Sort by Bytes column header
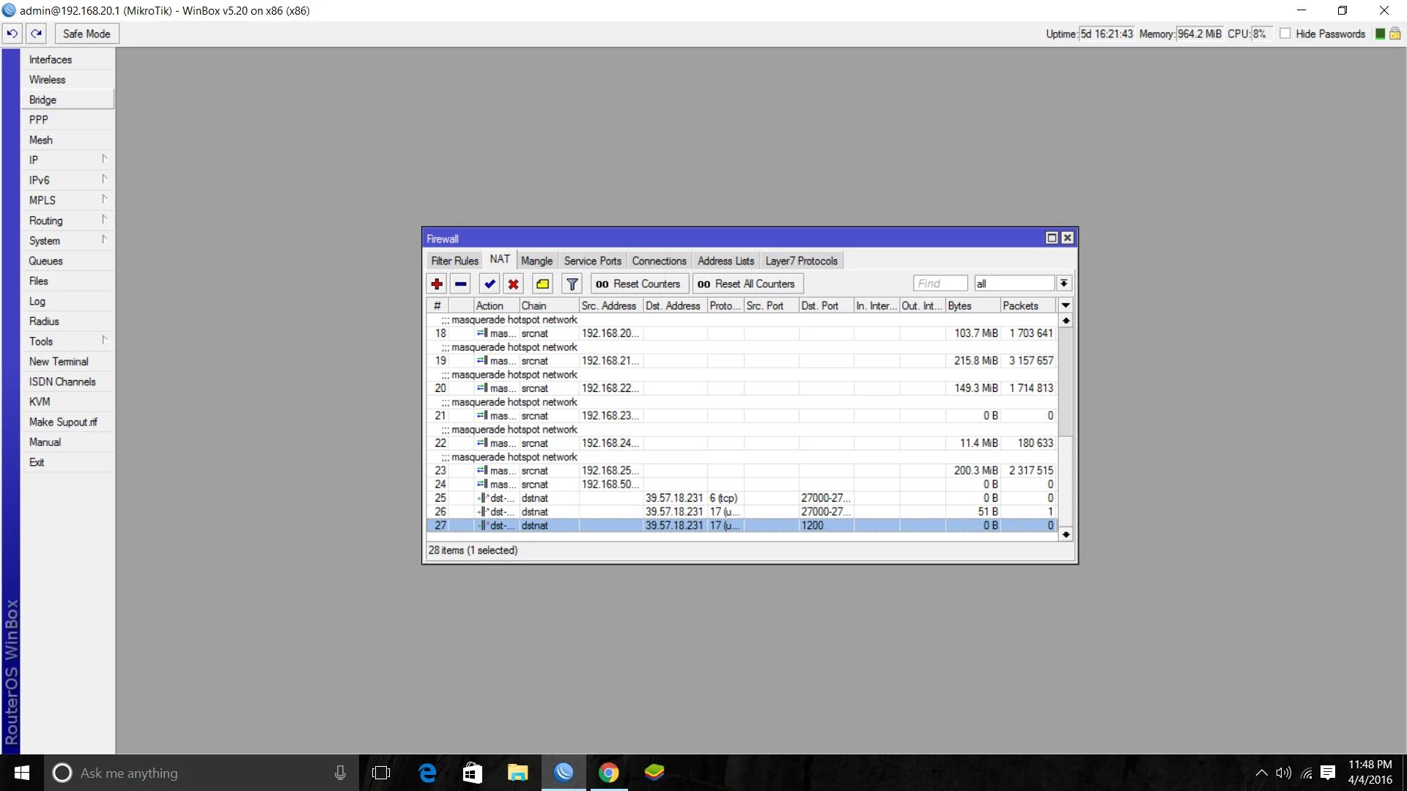 pos(972,305)
